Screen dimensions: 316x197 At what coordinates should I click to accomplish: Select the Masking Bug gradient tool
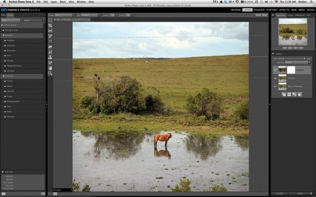point(50,41)
